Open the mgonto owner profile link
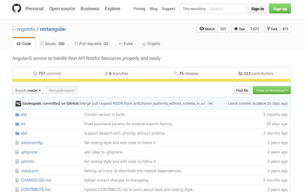 pos(26,29)
